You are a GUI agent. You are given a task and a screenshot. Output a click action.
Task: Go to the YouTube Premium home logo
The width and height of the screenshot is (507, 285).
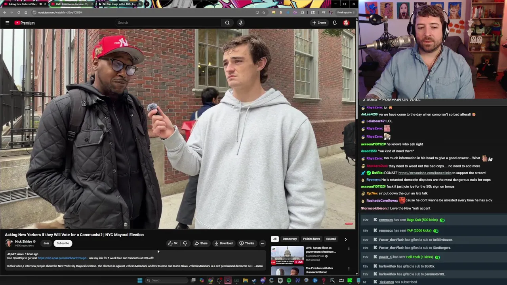coord(25,23)
